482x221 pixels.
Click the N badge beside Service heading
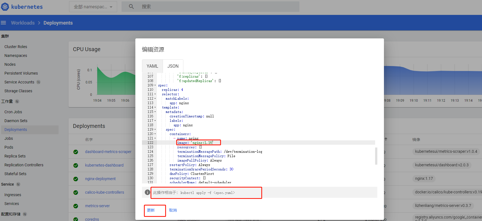coord(18,184)
